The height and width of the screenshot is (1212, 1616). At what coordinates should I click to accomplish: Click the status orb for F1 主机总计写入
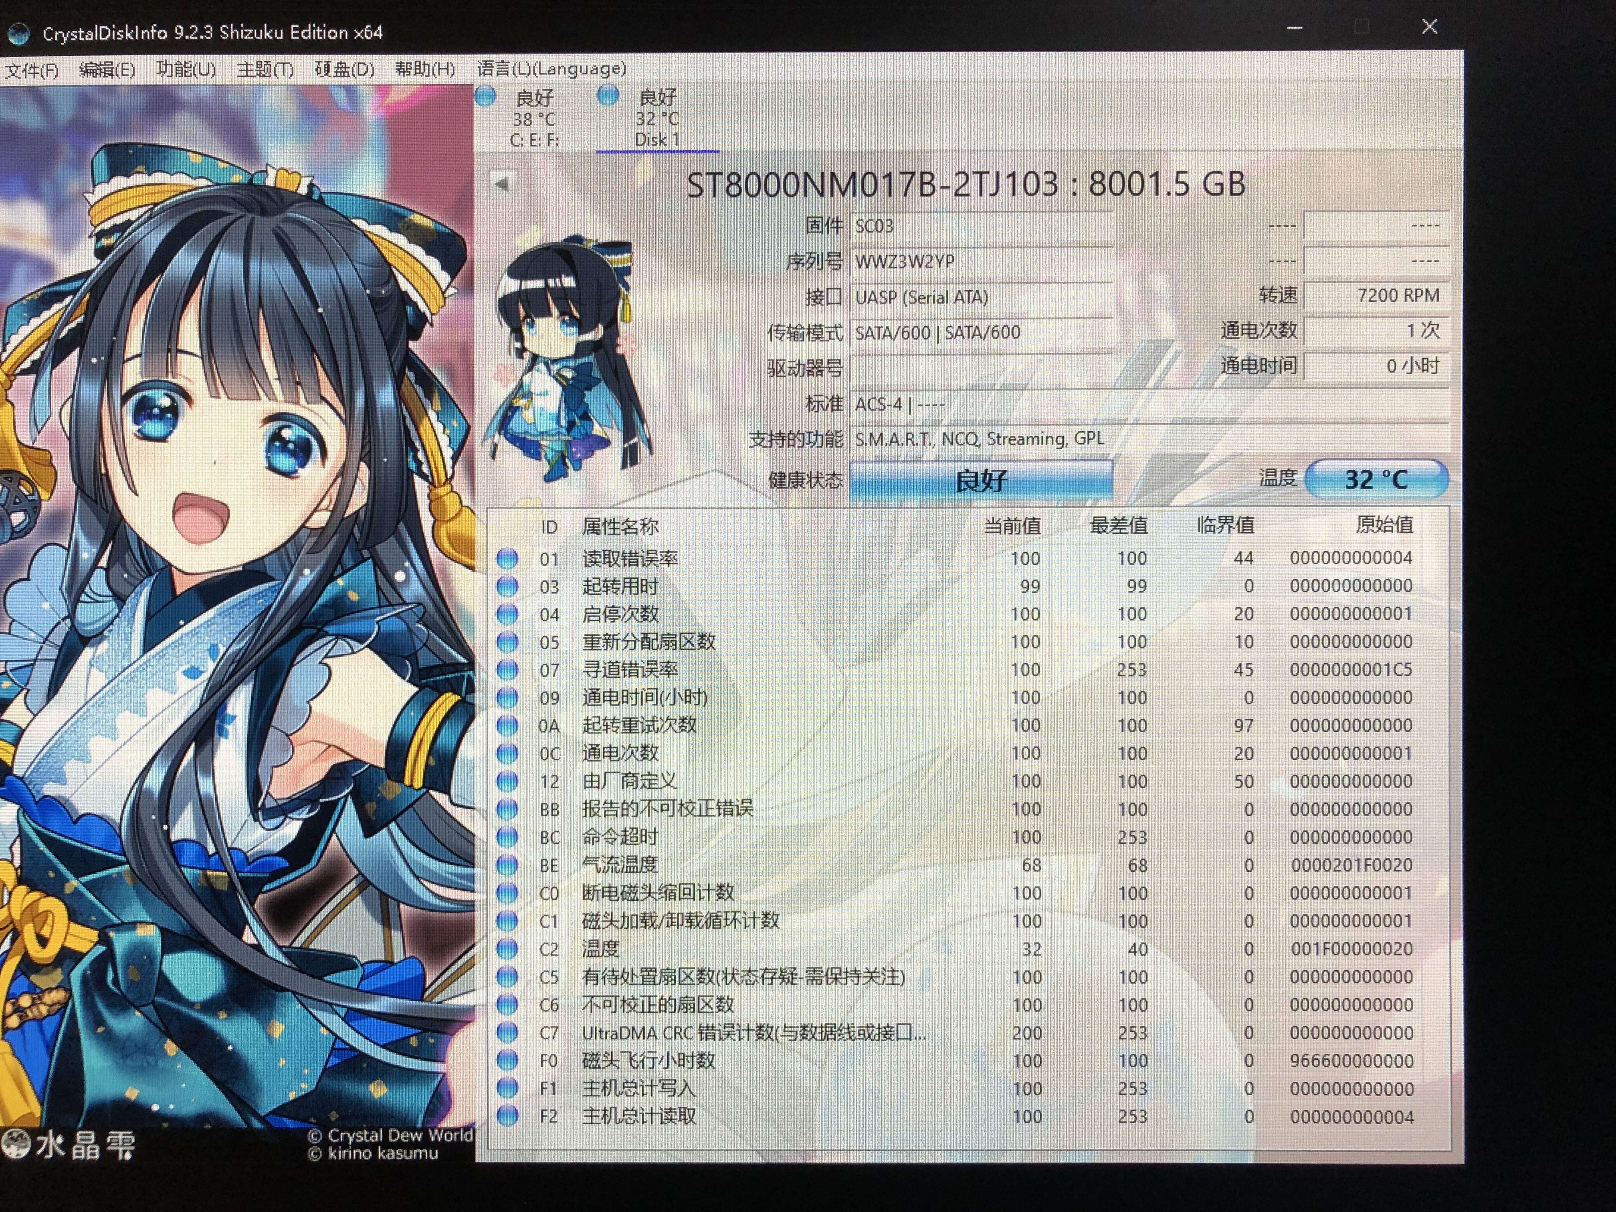[x=507, y=1088]
